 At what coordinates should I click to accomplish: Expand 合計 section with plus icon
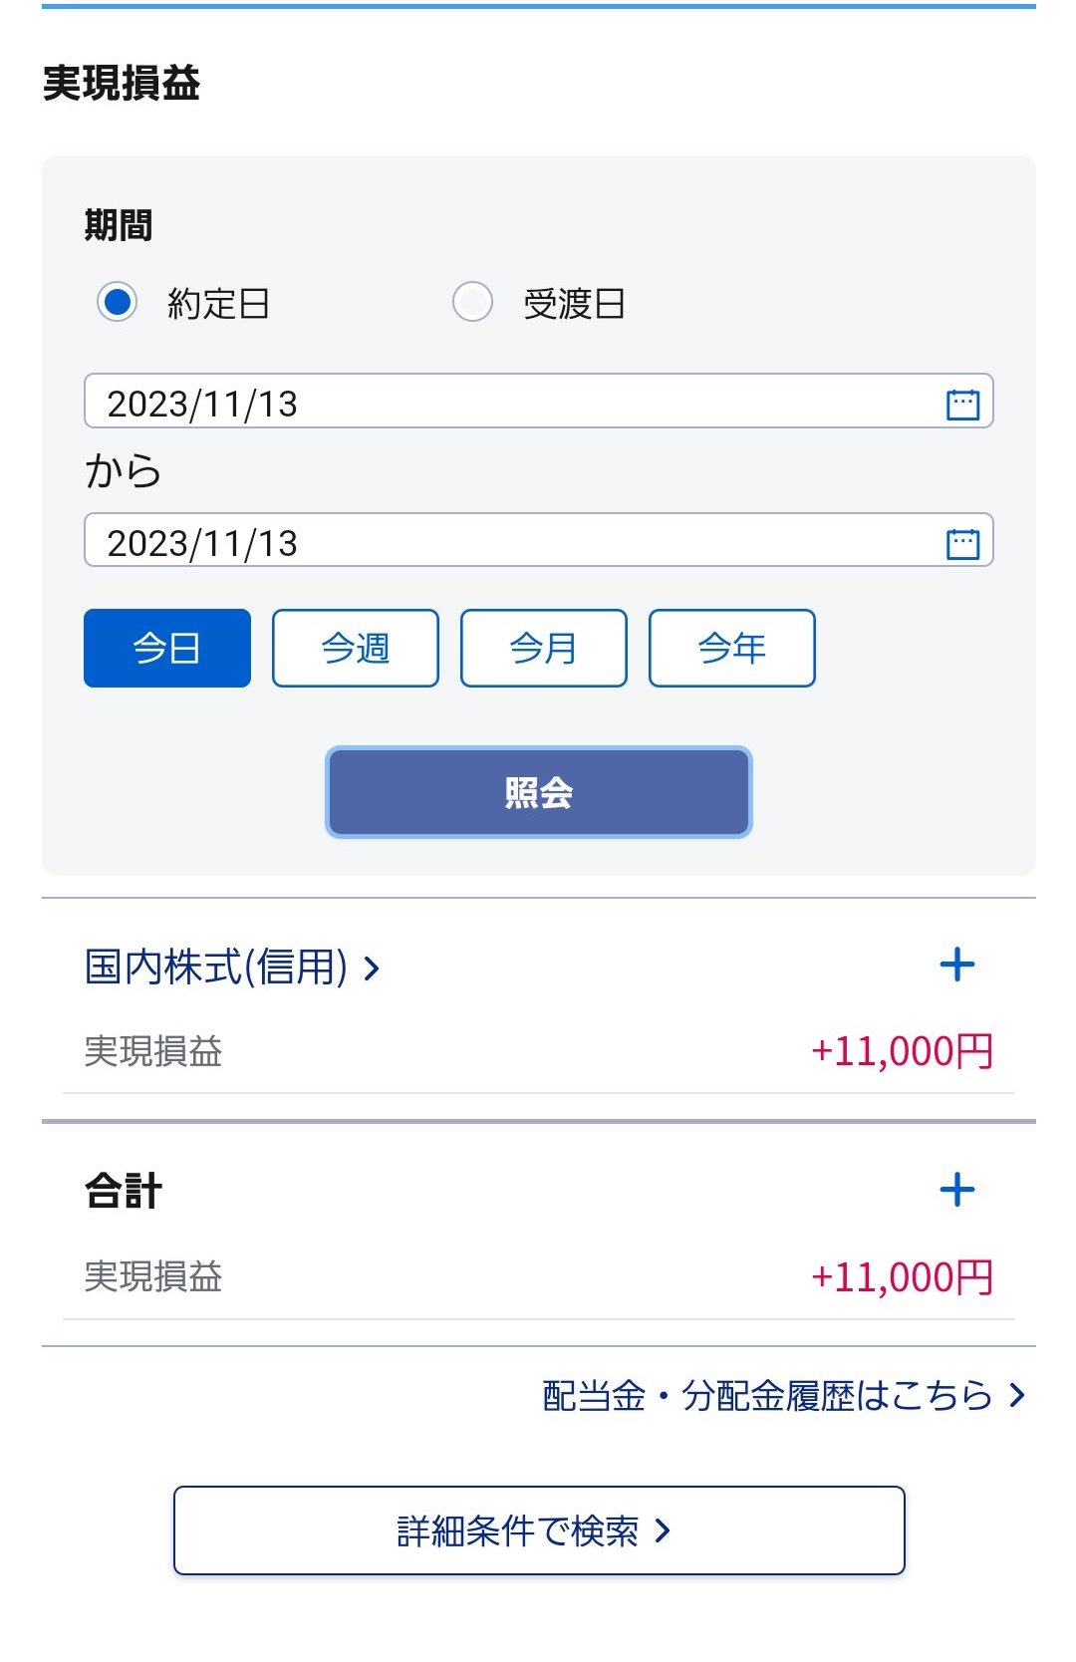click(956, 1190)
